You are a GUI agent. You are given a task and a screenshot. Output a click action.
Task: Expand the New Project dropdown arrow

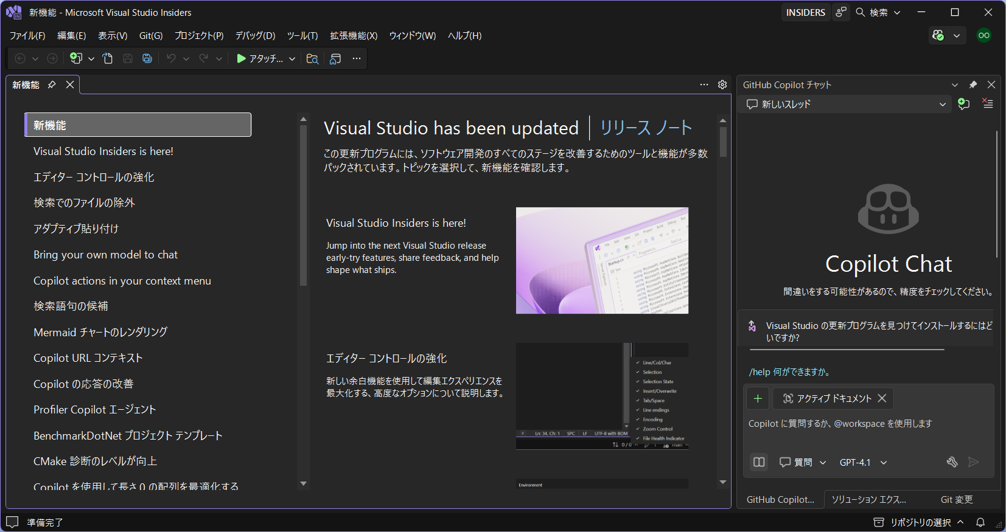click(91, 58)
